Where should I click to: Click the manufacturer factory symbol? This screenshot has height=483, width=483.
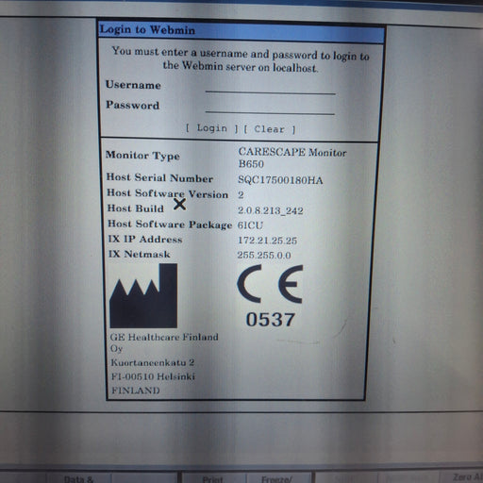143,296
